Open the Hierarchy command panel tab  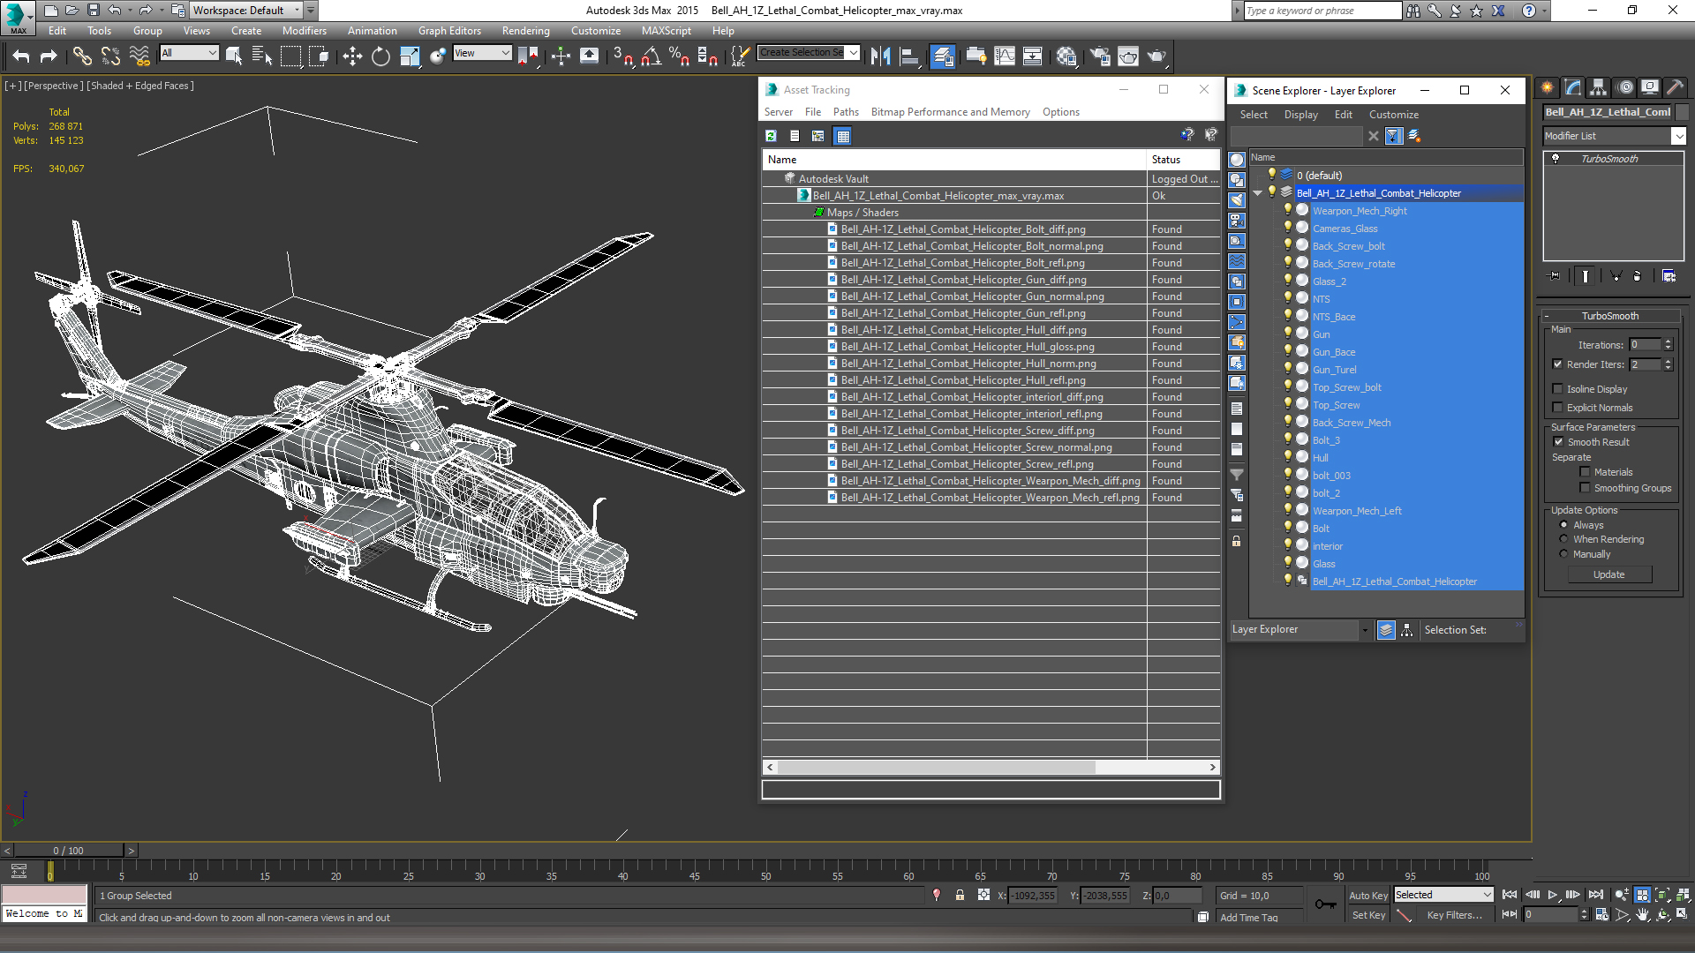coord(1598,87)
